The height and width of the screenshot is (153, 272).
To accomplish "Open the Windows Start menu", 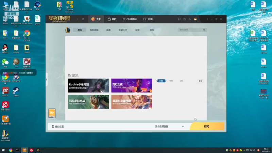I will 3,150.
